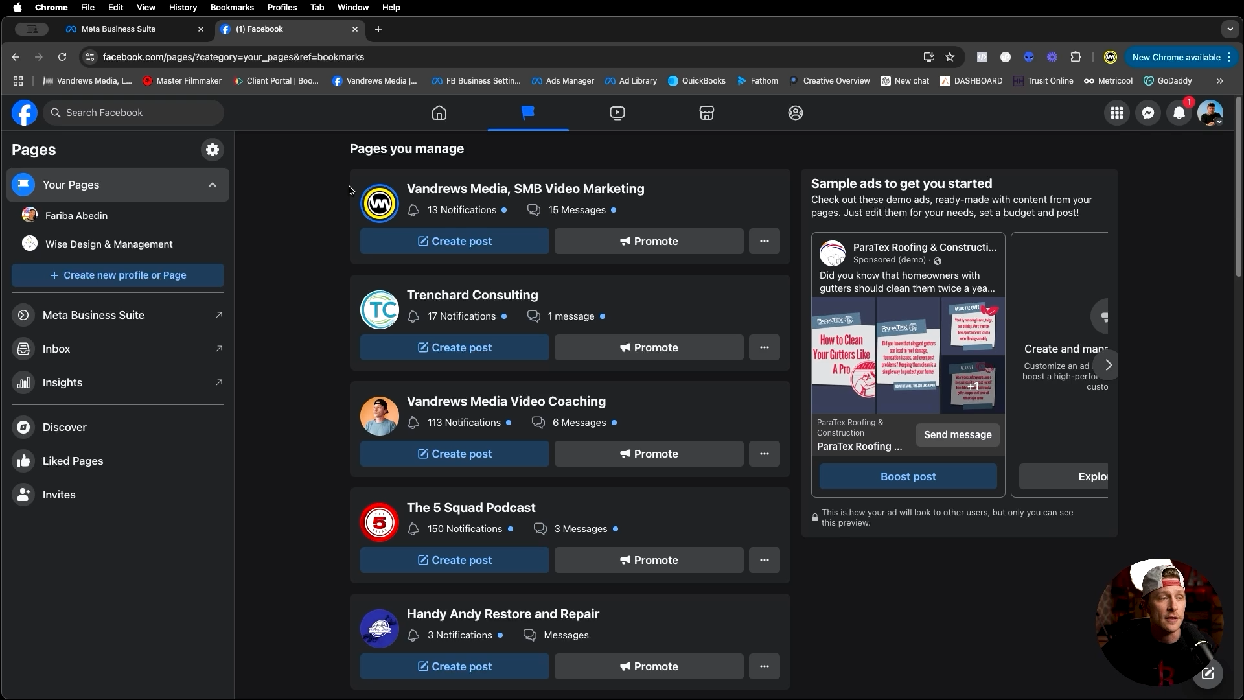Bookmark this page with the star icon
The image size is (1244, 700).
(x=950, y=57)
